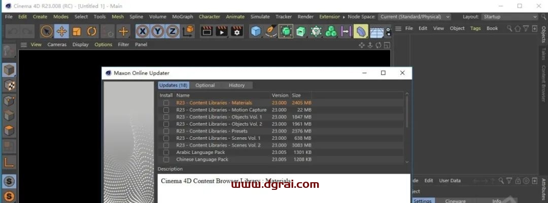Render to Picture Viewer with play clapperboard
Viewport: 548px width, 203px height.
(222, 31)
